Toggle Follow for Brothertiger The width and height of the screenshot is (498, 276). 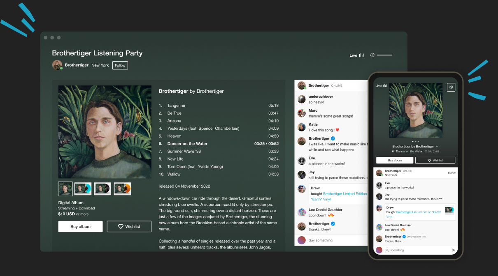(120, 65)
